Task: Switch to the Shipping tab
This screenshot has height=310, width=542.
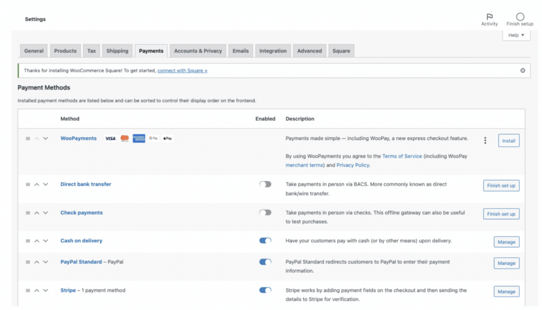Action: (x=117, y=50)
